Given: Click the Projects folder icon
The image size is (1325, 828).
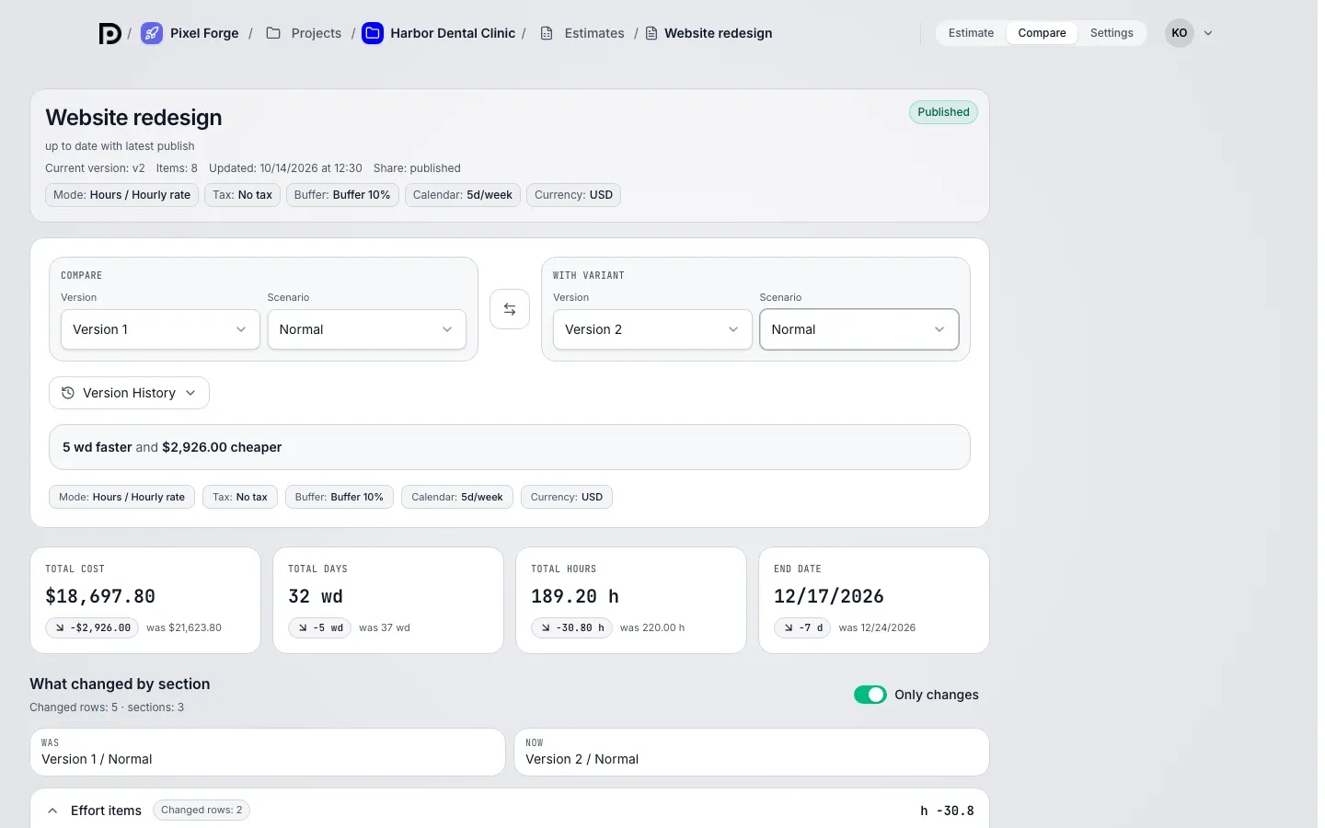Looking at the screenshot, I should (x=273, y=33).
